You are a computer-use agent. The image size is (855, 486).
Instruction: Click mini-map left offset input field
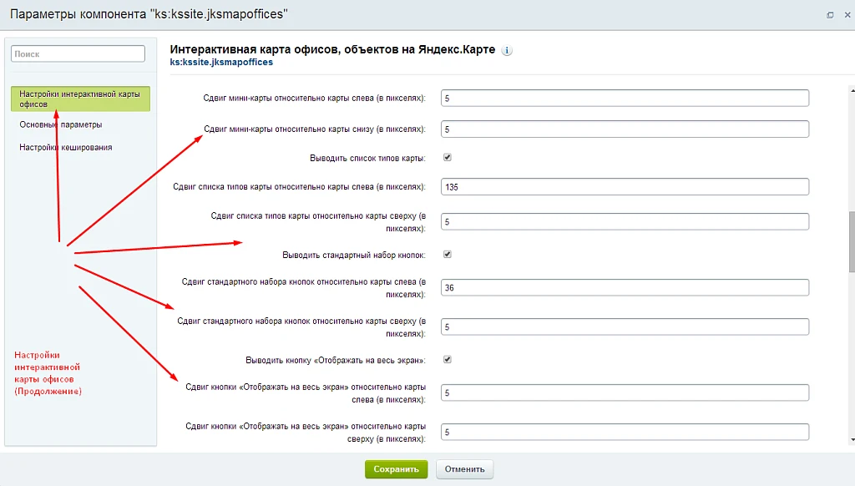[x=625, y=99]
